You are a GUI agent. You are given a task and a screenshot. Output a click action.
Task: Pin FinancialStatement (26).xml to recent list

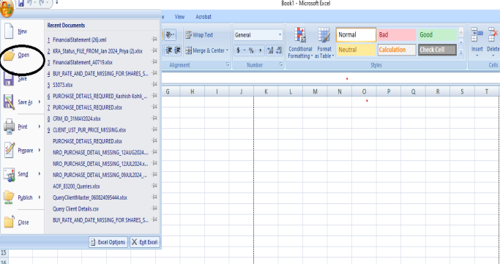[x=154, y=39]
